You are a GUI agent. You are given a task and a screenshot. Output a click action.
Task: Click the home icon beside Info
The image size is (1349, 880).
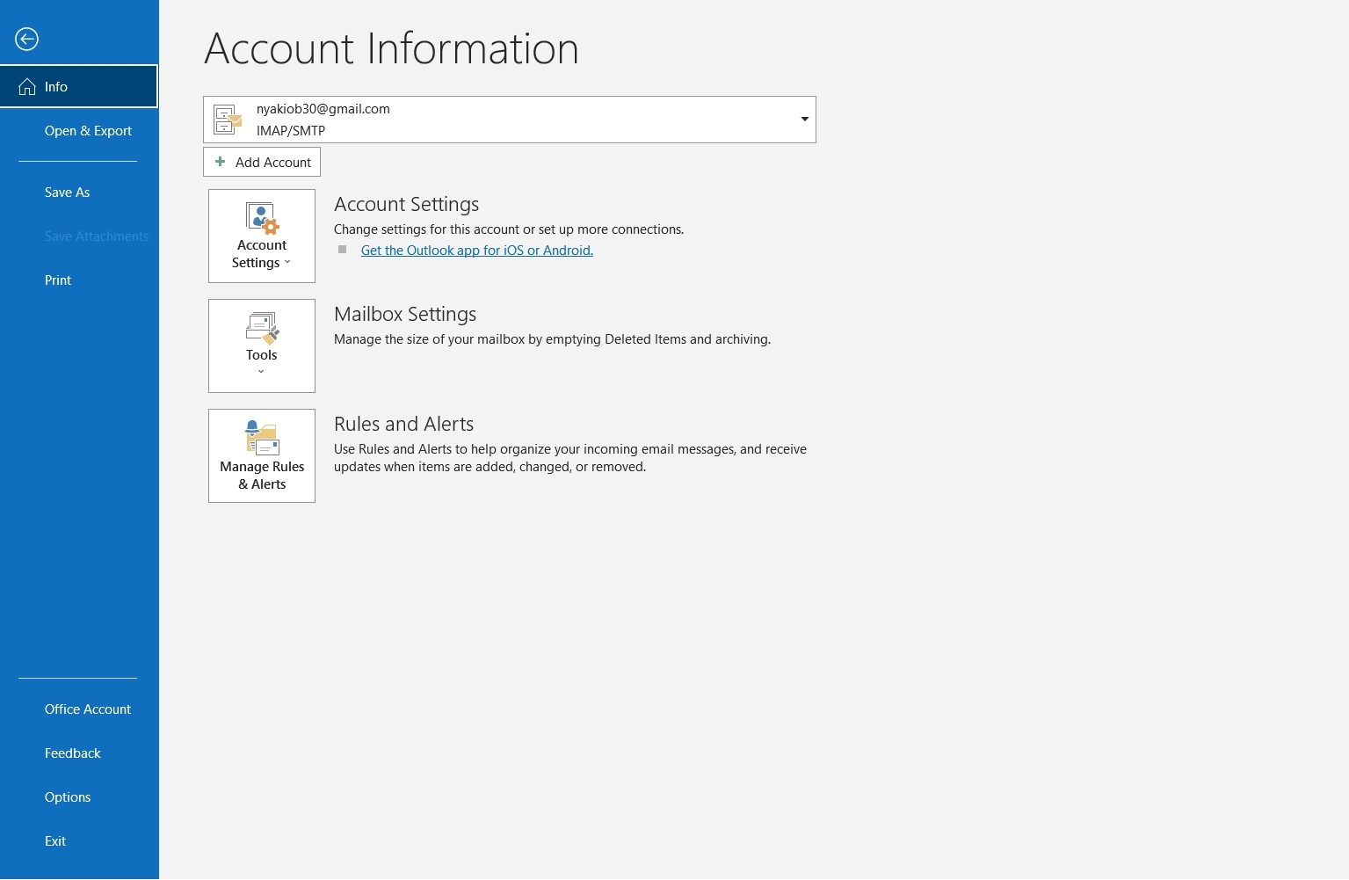click(27, 86)
